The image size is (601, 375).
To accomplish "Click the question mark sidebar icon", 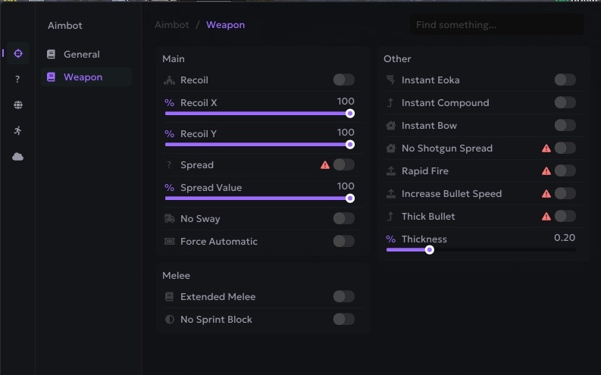I will 17,80.
